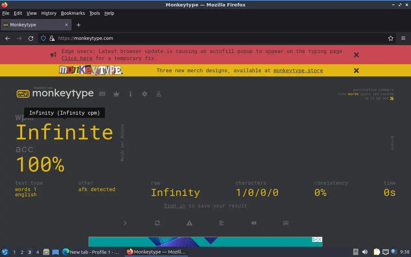Set word count to 50
Viewport: 411px width, 257px height.
pos(379,98)
